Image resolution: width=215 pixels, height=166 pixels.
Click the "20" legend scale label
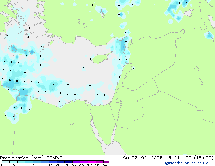pos(58,165)
